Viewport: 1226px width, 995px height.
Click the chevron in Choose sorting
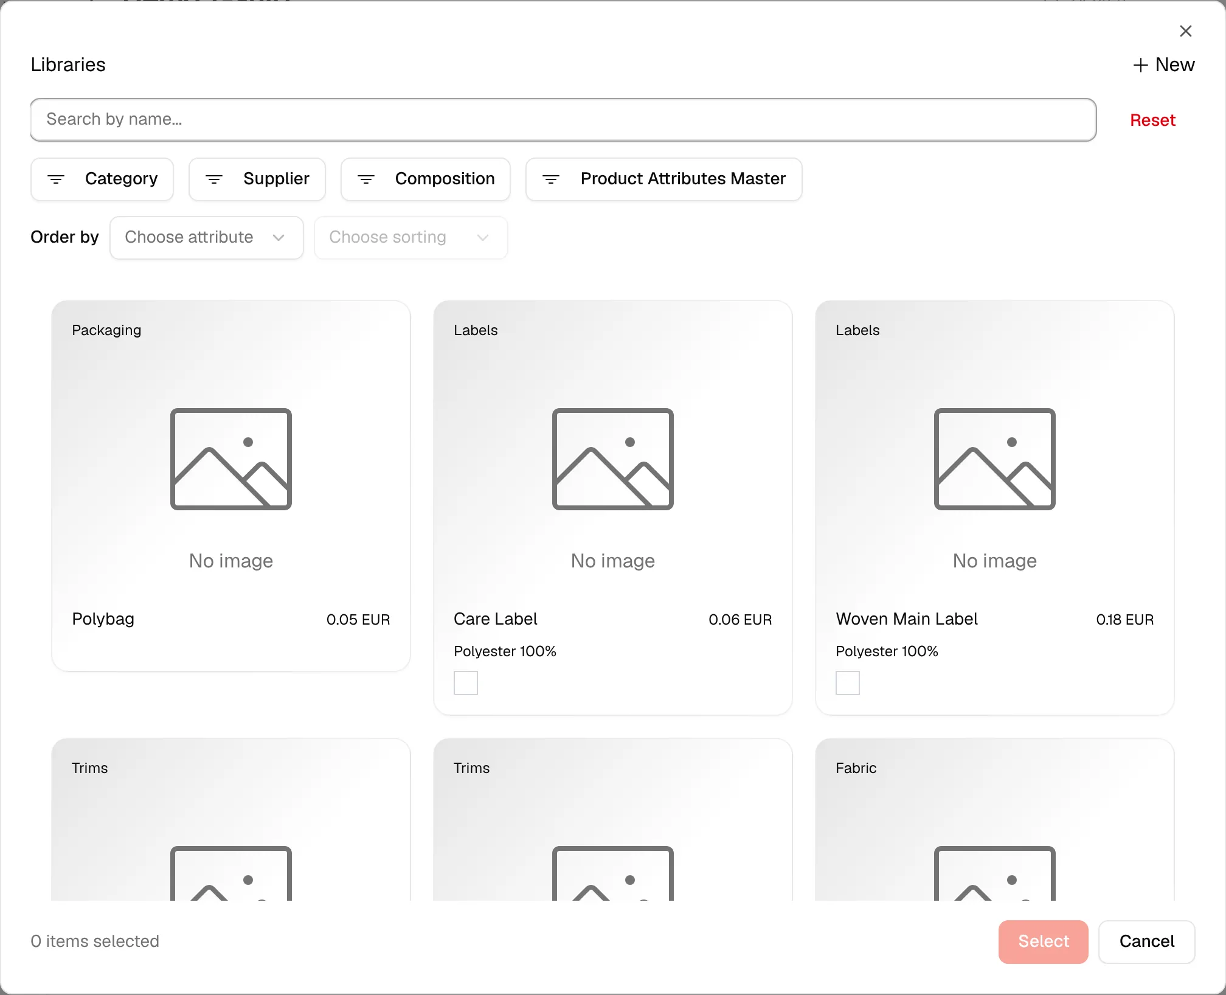tap(483, 238)
